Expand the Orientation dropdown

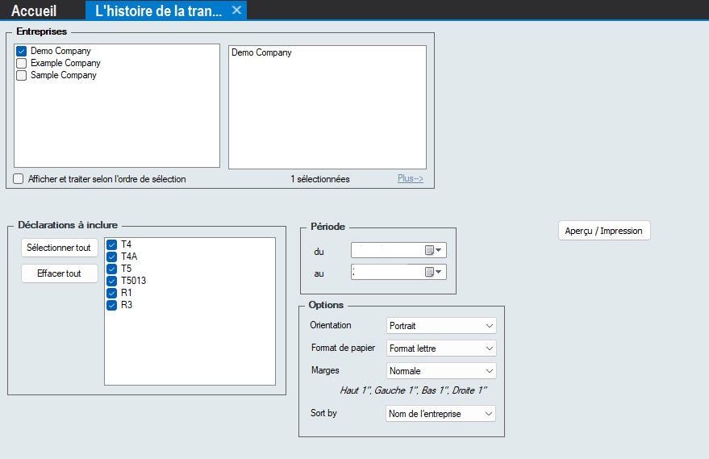[440, 326]
